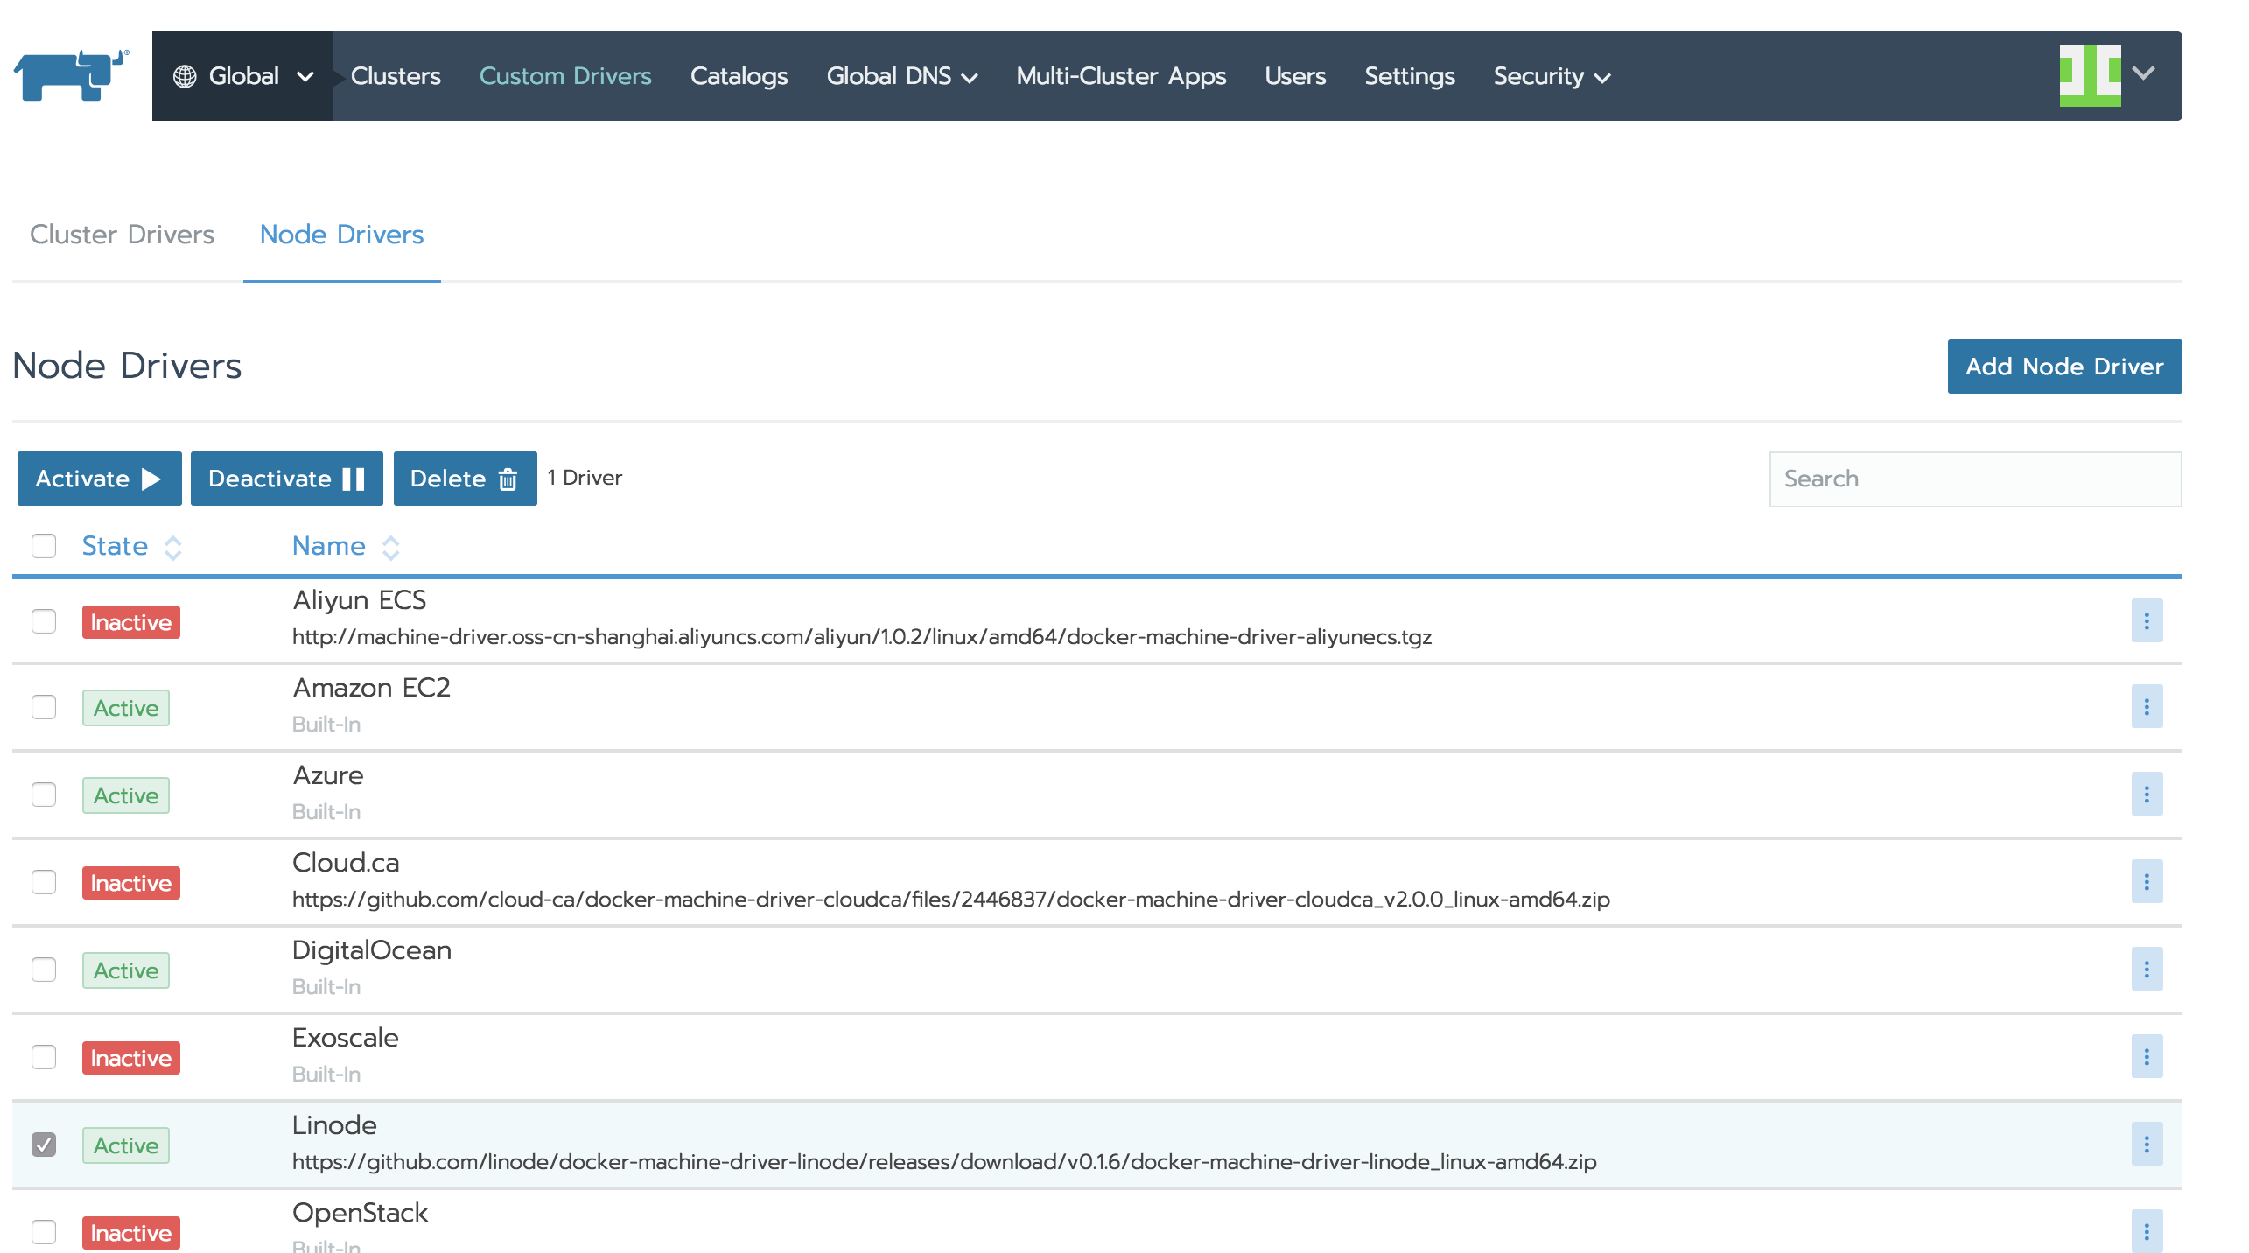
Task: Open the Global environment dropdown
Action: click(x=243, y=75)
